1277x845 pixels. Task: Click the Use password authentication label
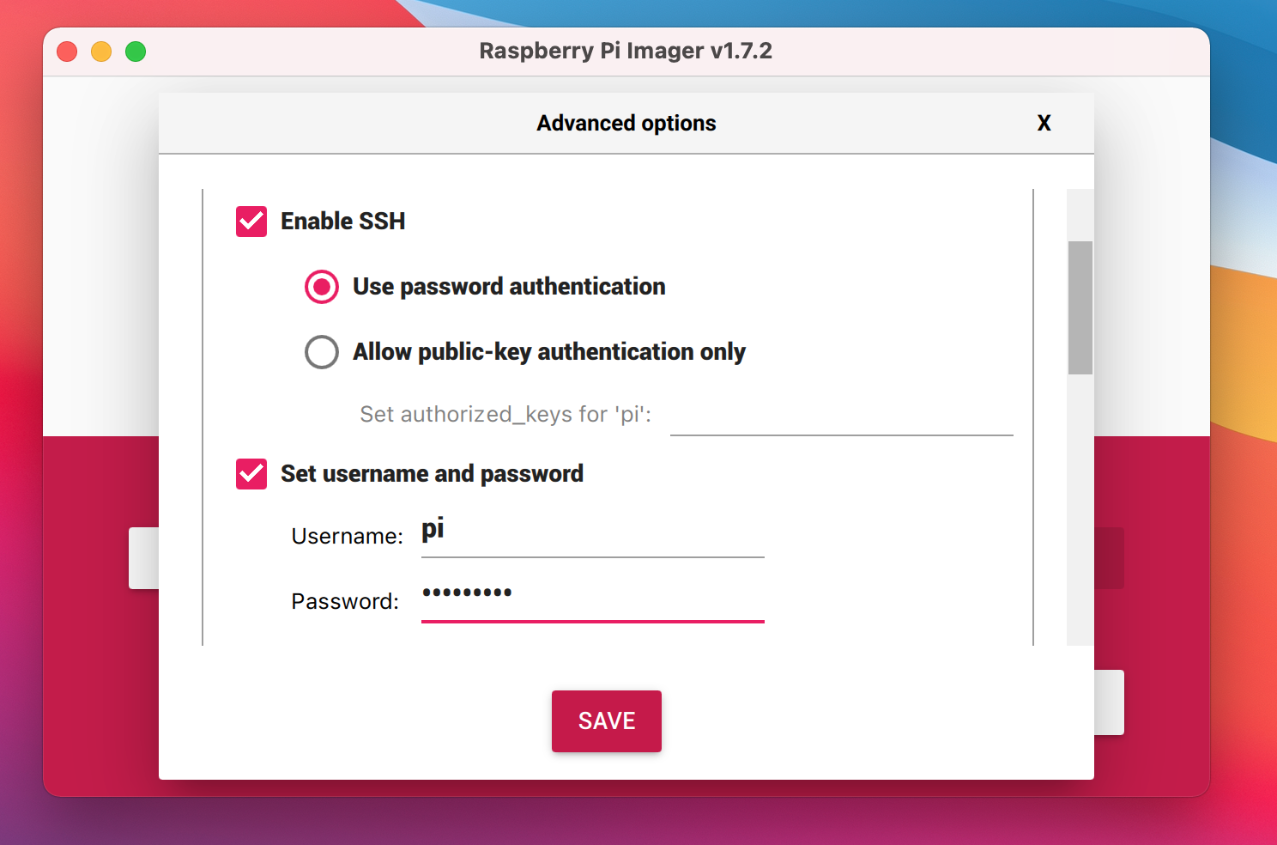(x=509, y=287)
